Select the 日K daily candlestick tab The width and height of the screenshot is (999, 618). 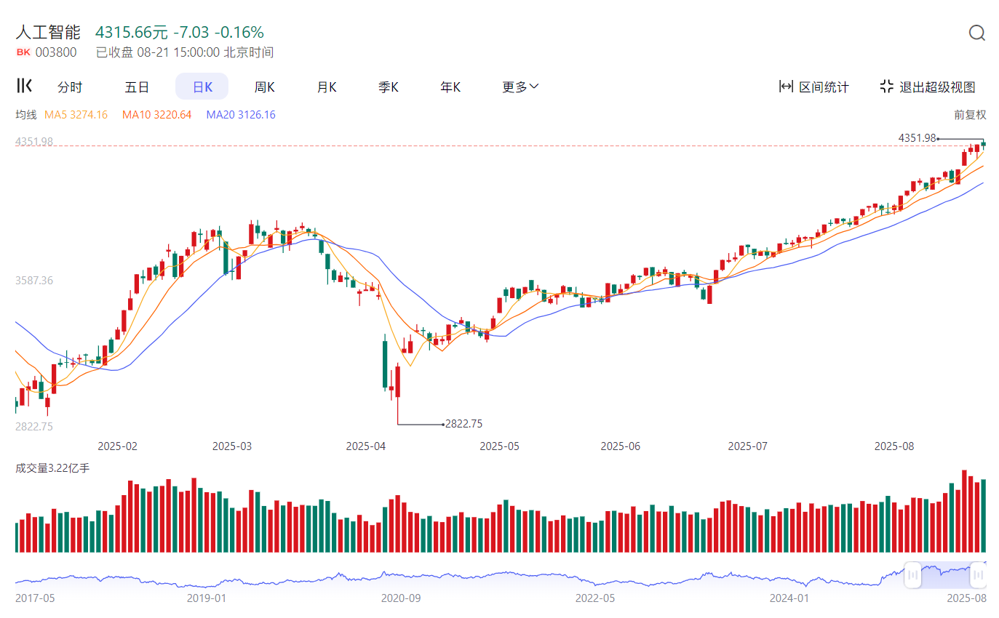pos(202,87)
